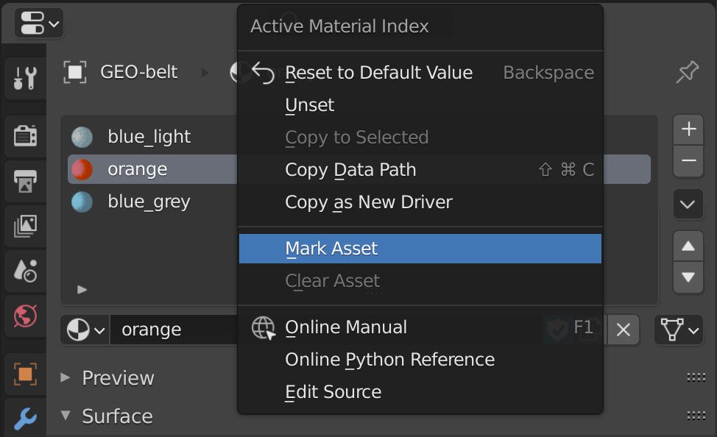Image resolution: width=717 pixels, height=437 pixels.
Task: Move material slot up in list
Action: (688, 246)
